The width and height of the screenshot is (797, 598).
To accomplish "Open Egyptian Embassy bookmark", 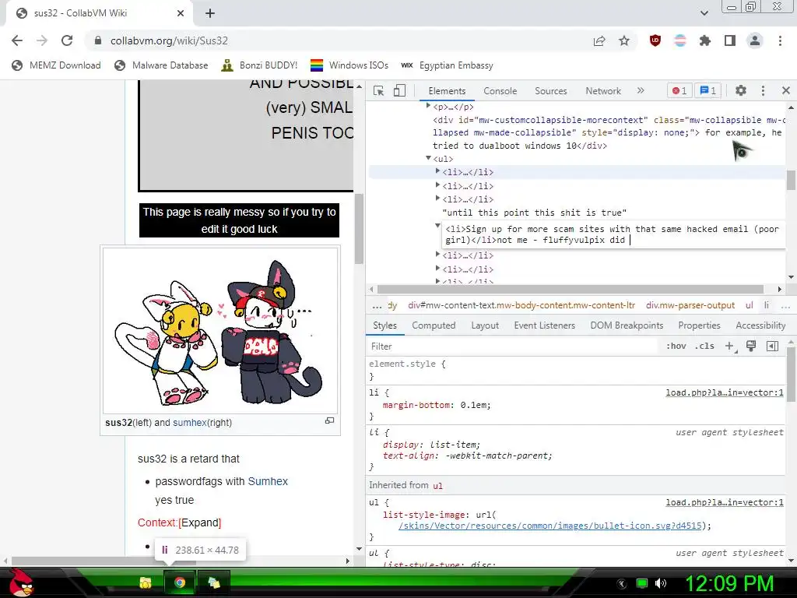I will tap(447, 65).
